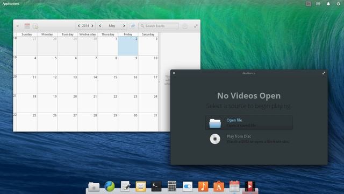Click the folder icon for Open file
Viewport: 344px width, 194px height.
(215, 123)
